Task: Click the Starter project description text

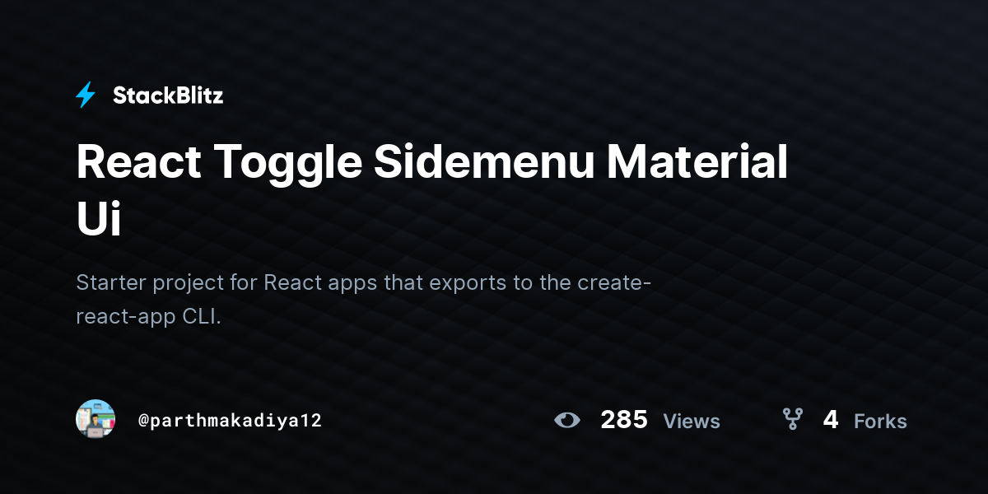Action: 364,300
